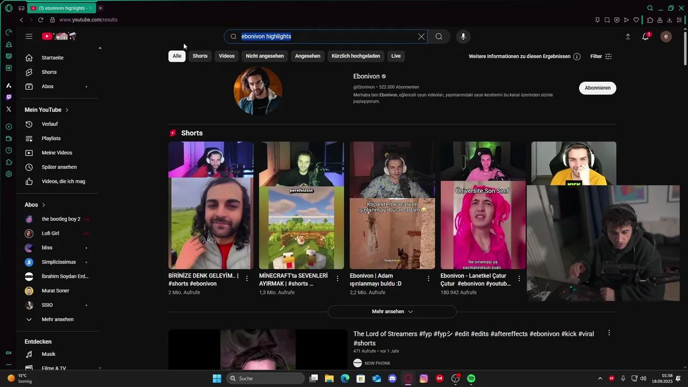Viewport: 688px width, 387px height.
Task: Select the 'Alle' filter chip
Action: (177, 56)
